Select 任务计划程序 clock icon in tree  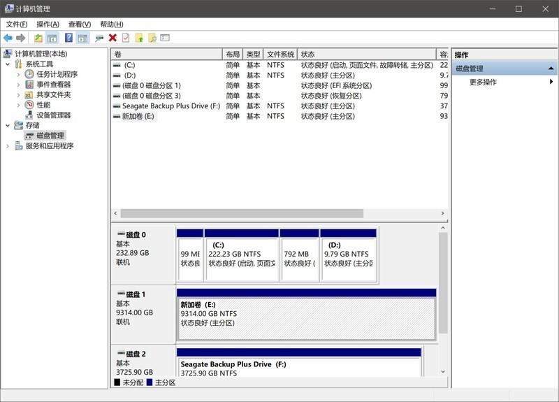click(29, 74)
